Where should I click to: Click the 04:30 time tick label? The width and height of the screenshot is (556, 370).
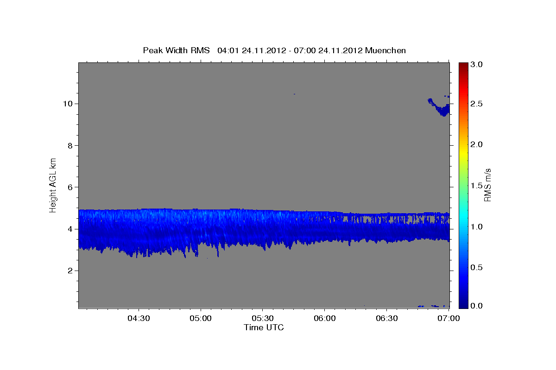pos(139,318)
